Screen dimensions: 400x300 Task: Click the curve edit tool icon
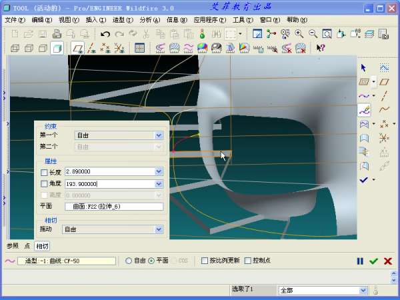(364, 110)
